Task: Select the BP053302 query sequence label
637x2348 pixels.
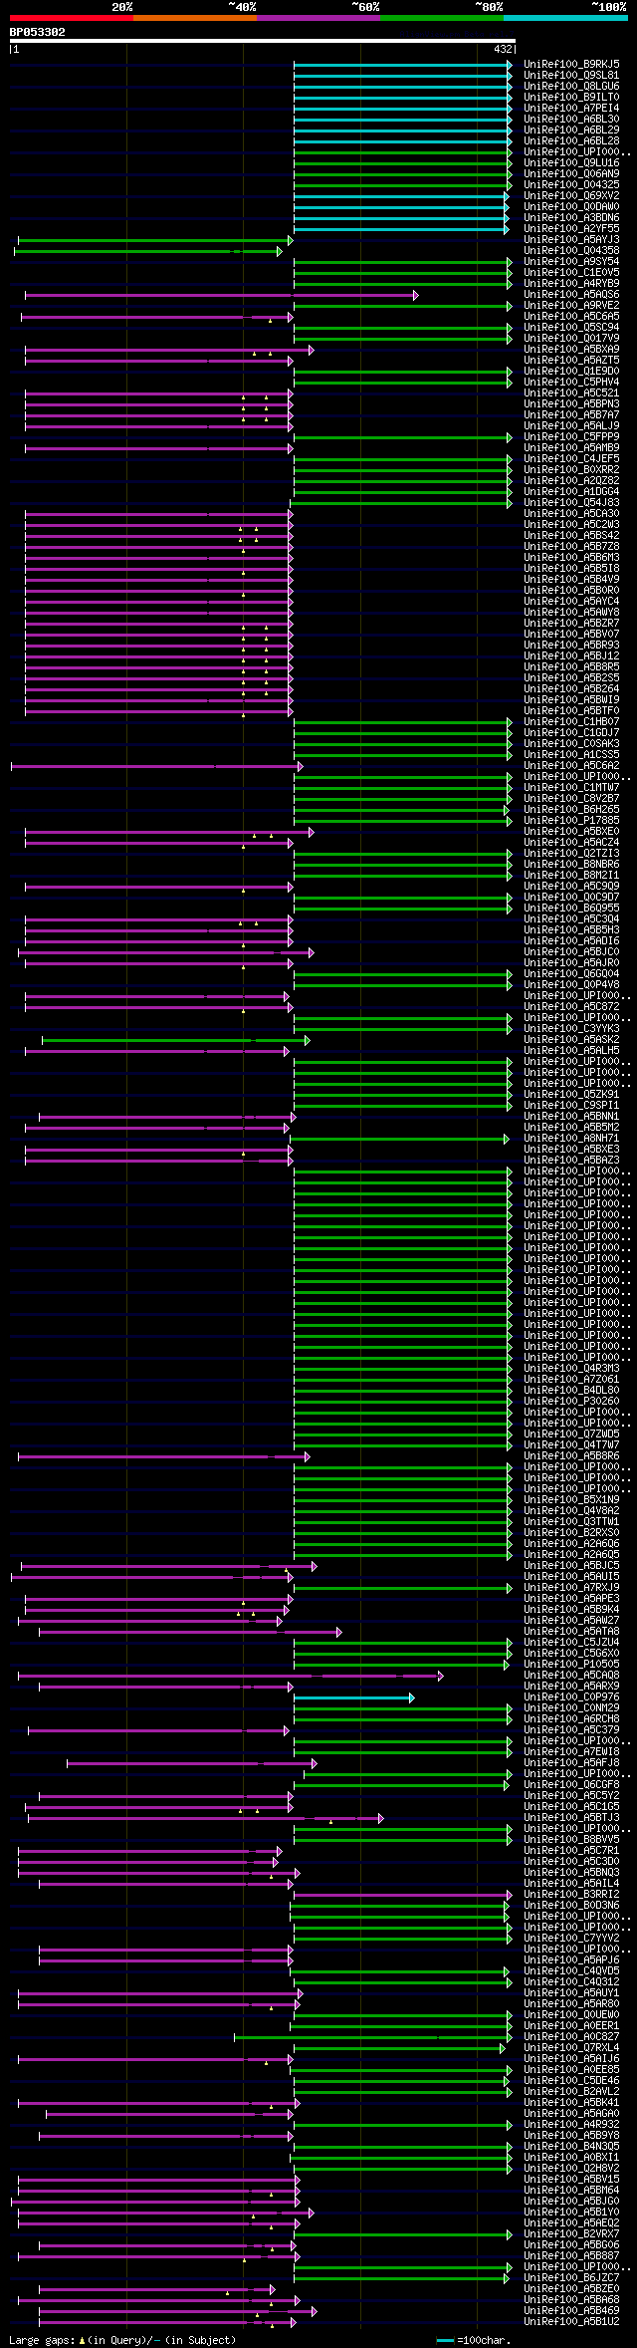Action: tap(38, 32)
